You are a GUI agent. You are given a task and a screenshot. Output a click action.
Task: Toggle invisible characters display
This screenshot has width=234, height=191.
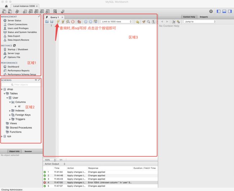tap(153, 22)
